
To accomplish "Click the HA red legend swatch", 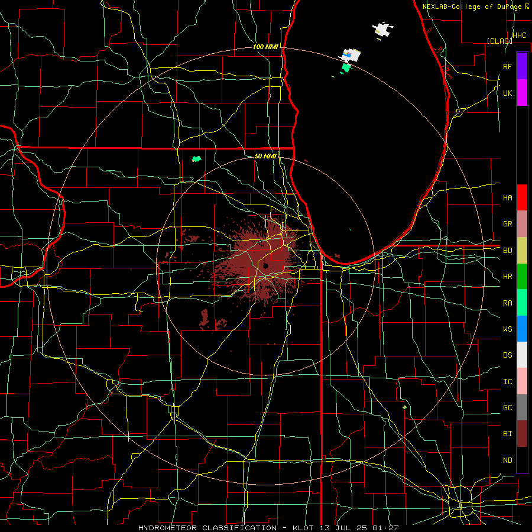I will (x=522, y=197).
